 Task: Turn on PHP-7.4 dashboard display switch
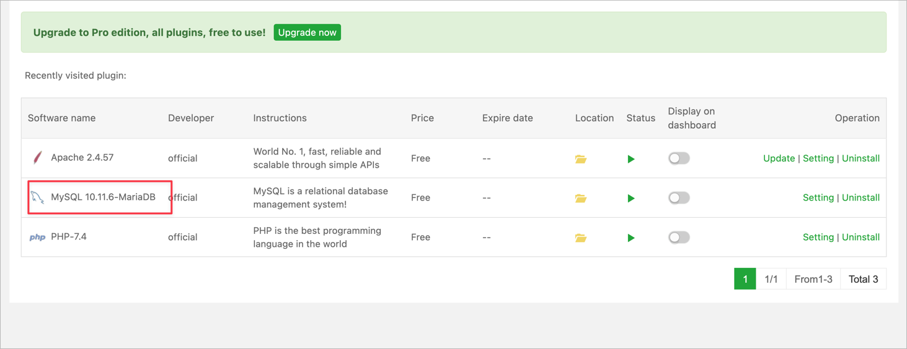click(x=679, y=238)
